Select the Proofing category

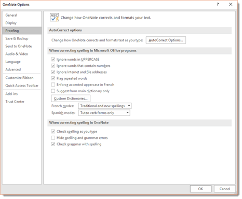[x=22, y=31]
